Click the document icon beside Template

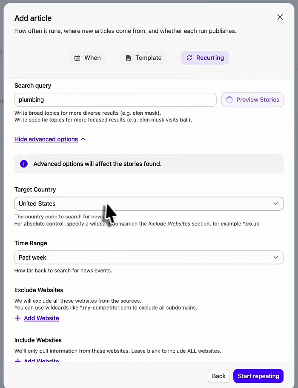pyautogui.click(x=128, y=58)
